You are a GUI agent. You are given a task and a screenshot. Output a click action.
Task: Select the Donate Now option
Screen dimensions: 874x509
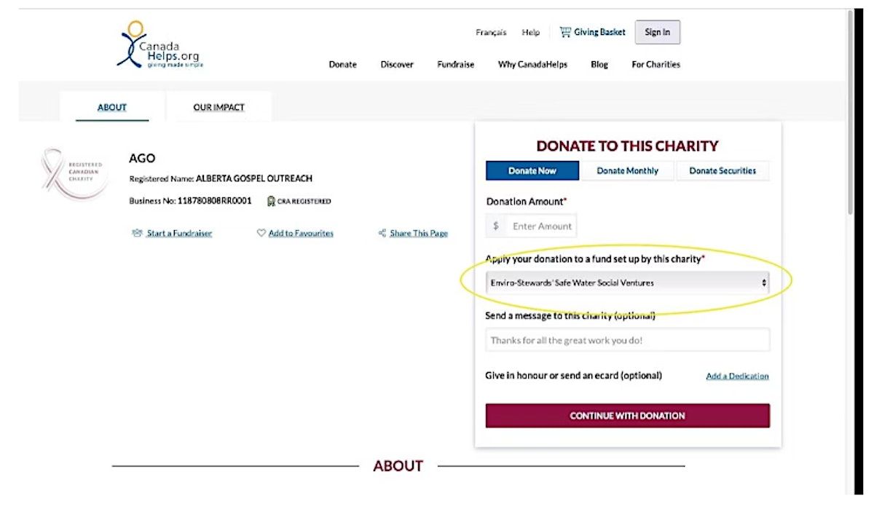point(532,171)
